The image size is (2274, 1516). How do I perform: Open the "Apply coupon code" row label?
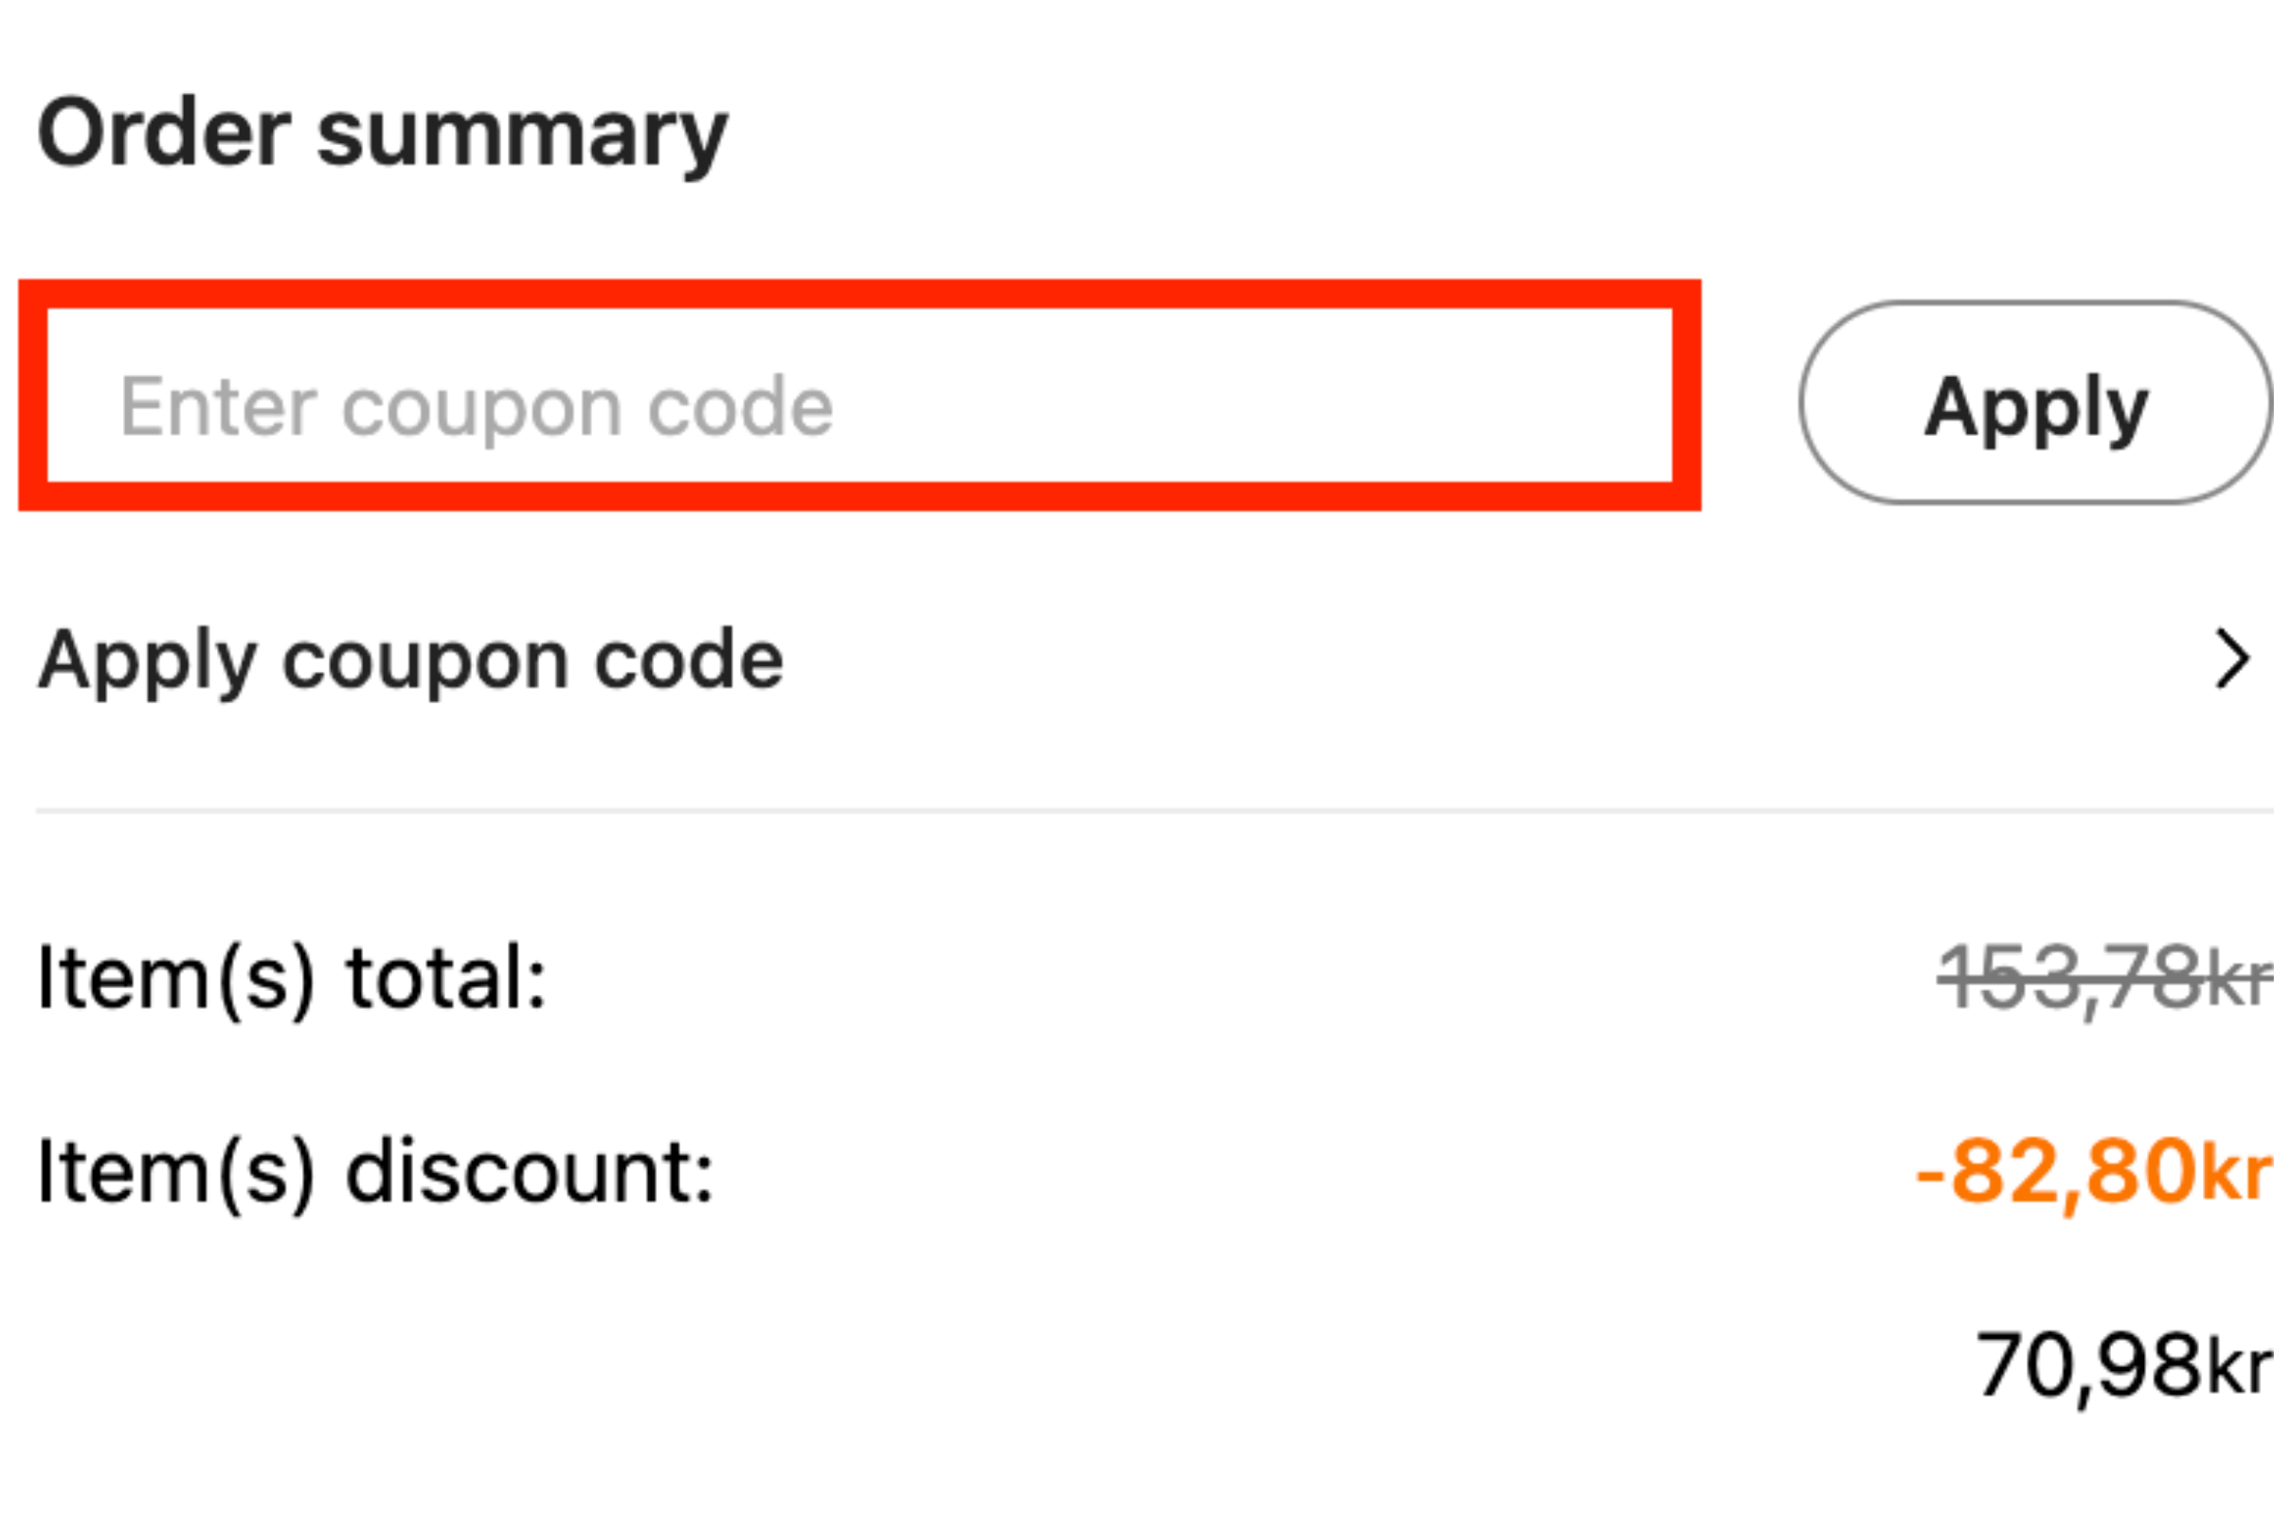411,661
